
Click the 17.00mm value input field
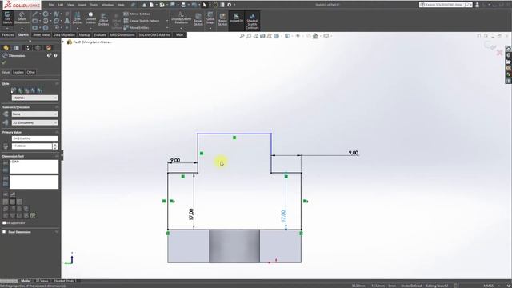(x=32, y=146)
